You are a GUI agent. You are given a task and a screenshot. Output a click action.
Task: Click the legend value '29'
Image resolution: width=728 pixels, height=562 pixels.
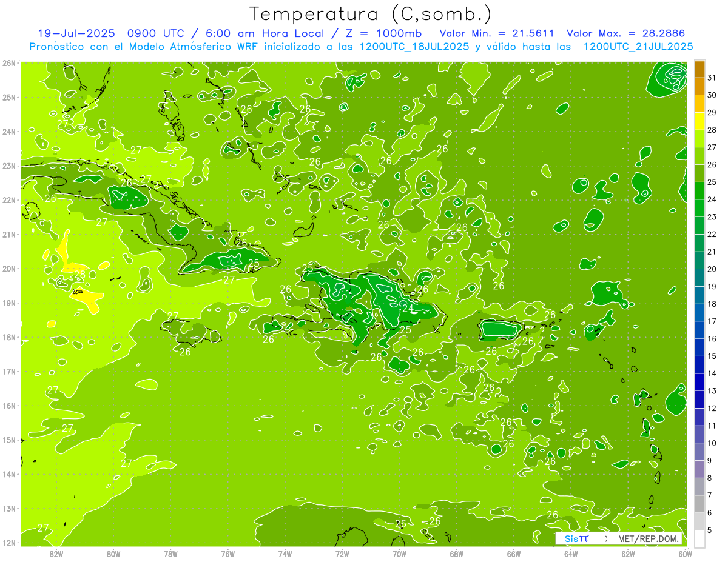pyautogui.click(x=712, y=113)
